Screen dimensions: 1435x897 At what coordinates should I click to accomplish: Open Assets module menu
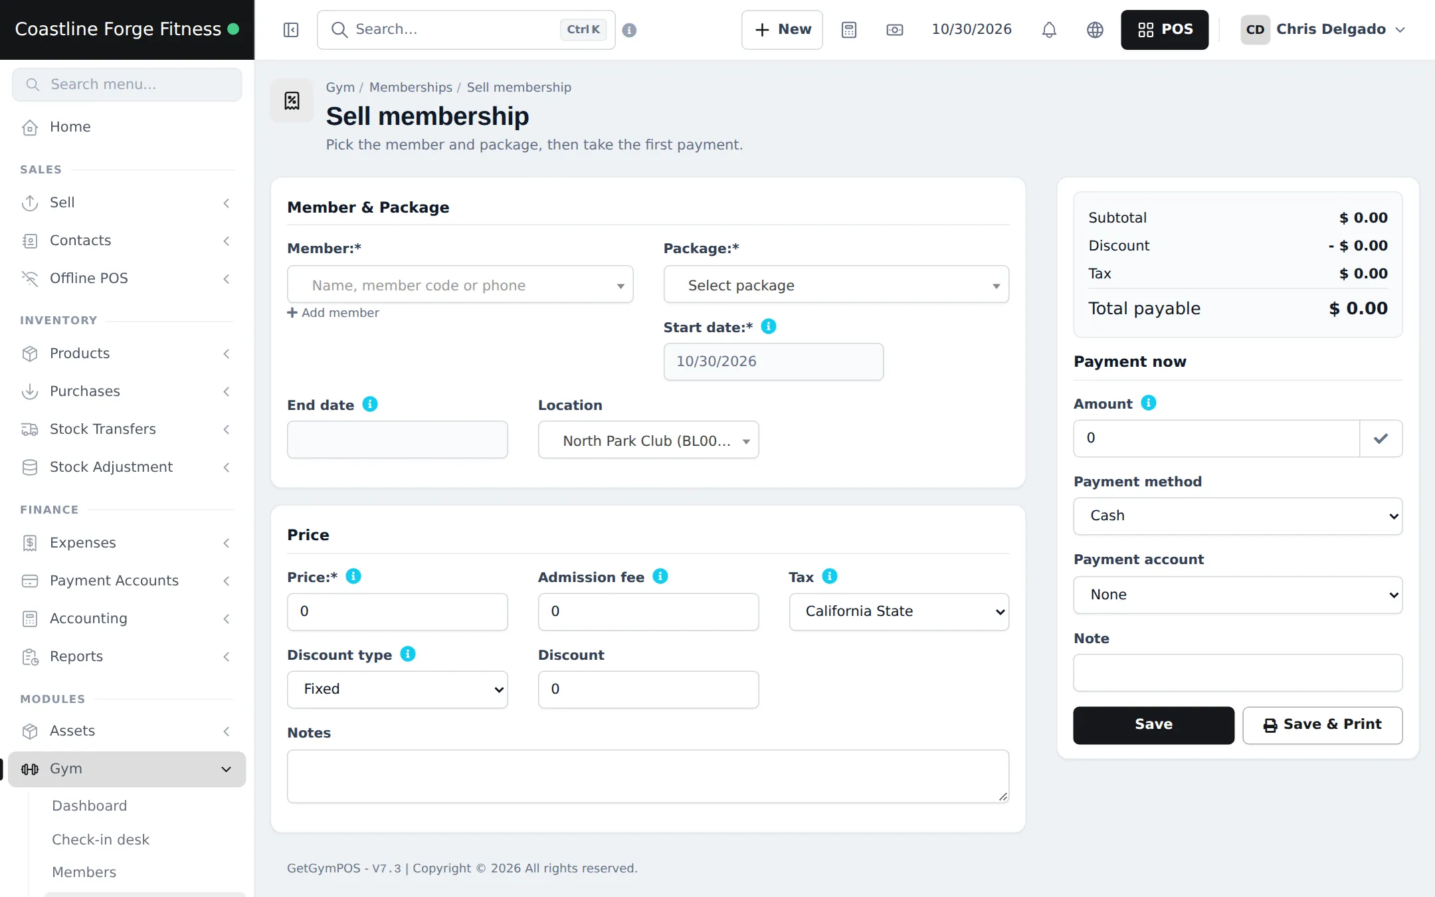[x=126, y=731]
